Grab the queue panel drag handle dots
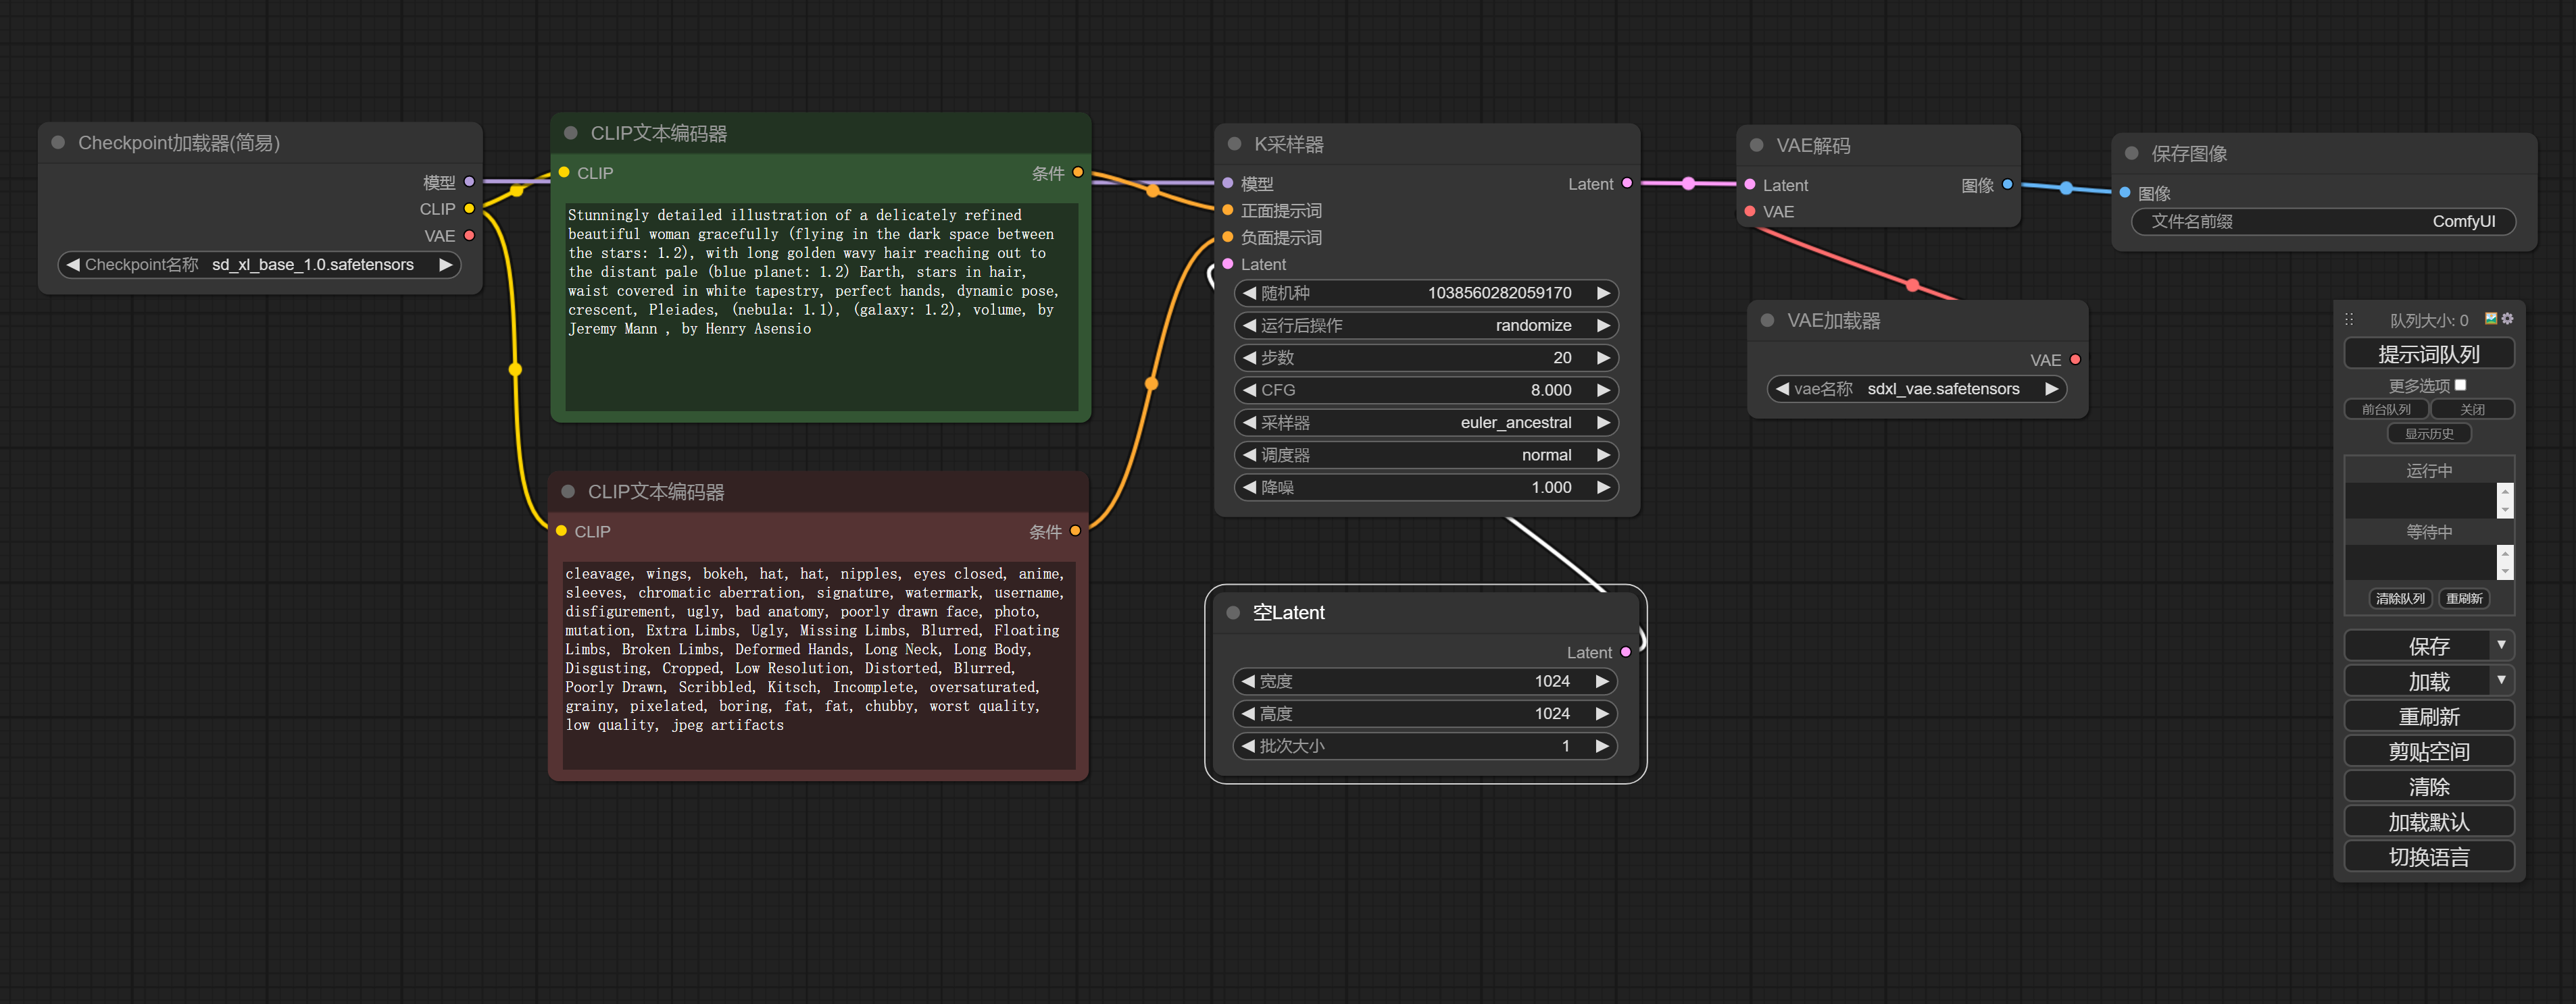The width and height of the screenshot is (2576, 1004). coord(2349,319)
